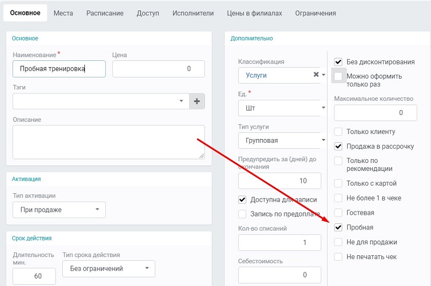
Task: Click the Кол-во списаний field
Action: click(x=280, y=242)
